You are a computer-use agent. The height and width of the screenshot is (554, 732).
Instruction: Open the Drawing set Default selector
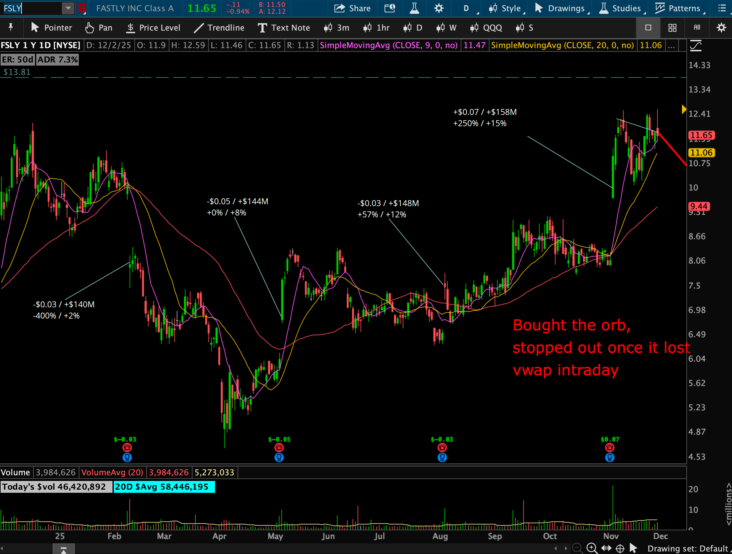688,549
